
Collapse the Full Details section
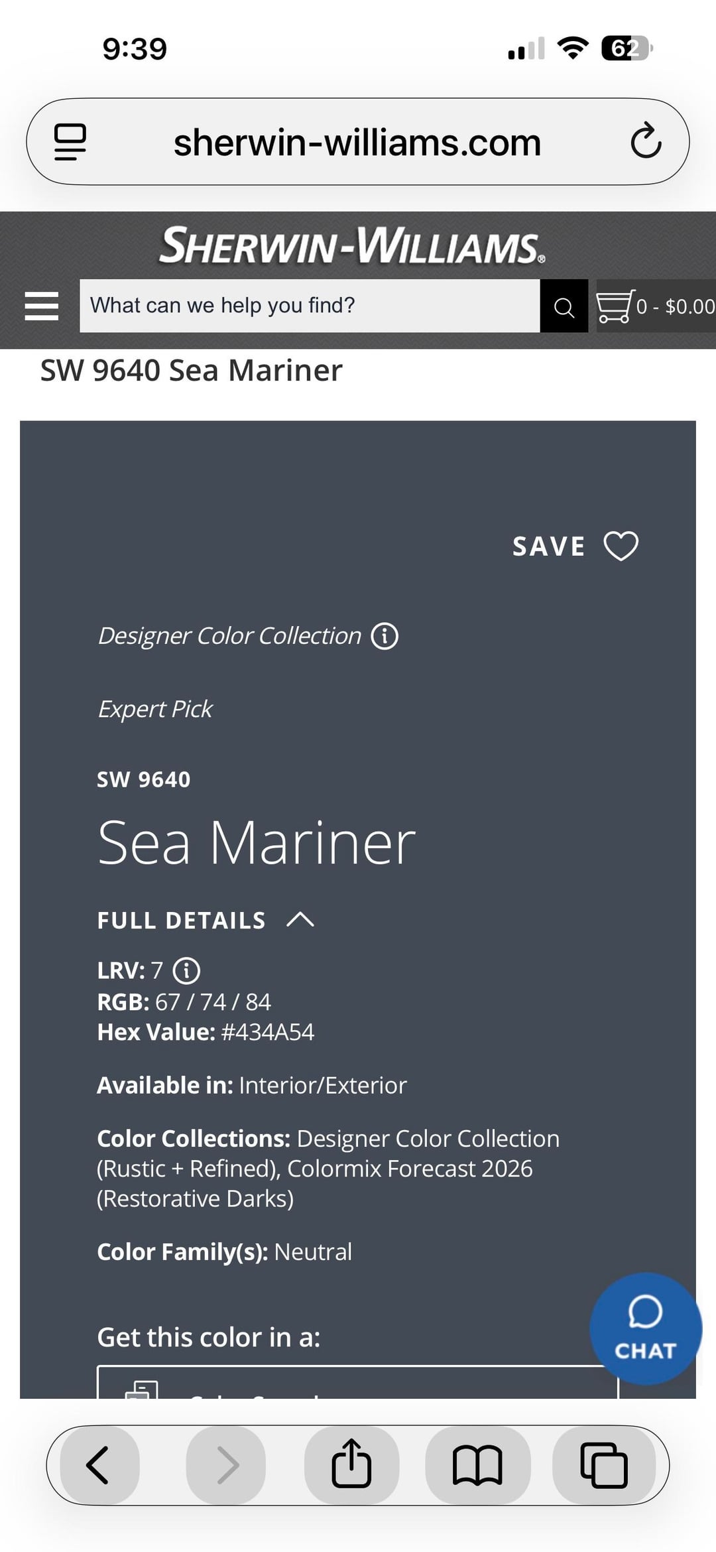(300, 920)
